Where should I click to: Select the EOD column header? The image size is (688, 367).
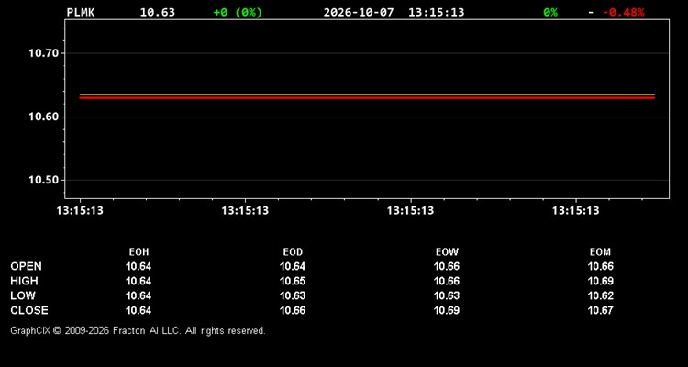[x=293, y=252]
